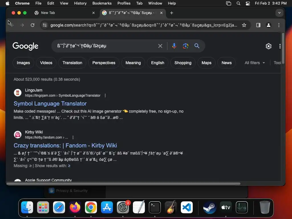The width and height of the screenshot is (292, 219).
Task: Open the Chrome side panel icon
Action: click(x=258, y=25)
